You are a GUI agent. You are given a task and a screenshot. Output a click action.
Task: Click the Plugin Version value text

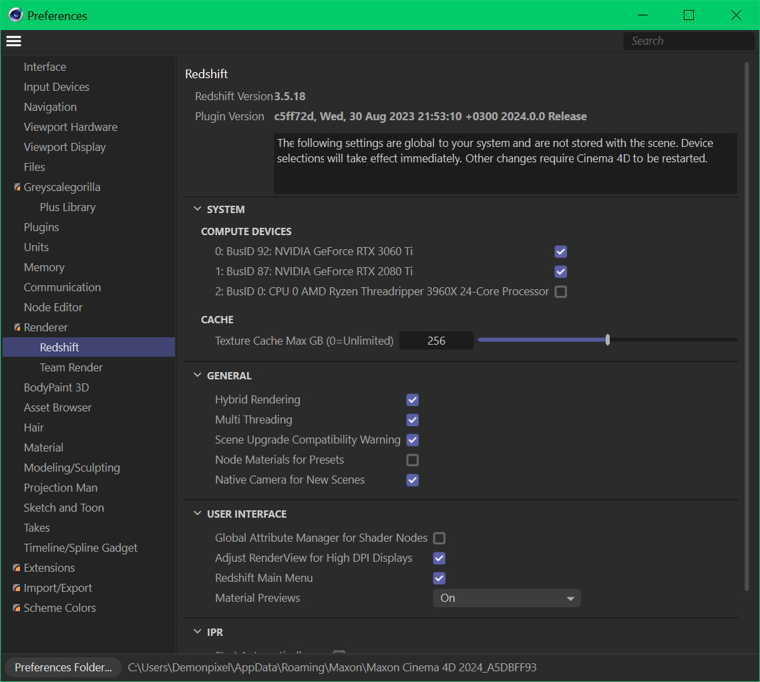[430, 116]
